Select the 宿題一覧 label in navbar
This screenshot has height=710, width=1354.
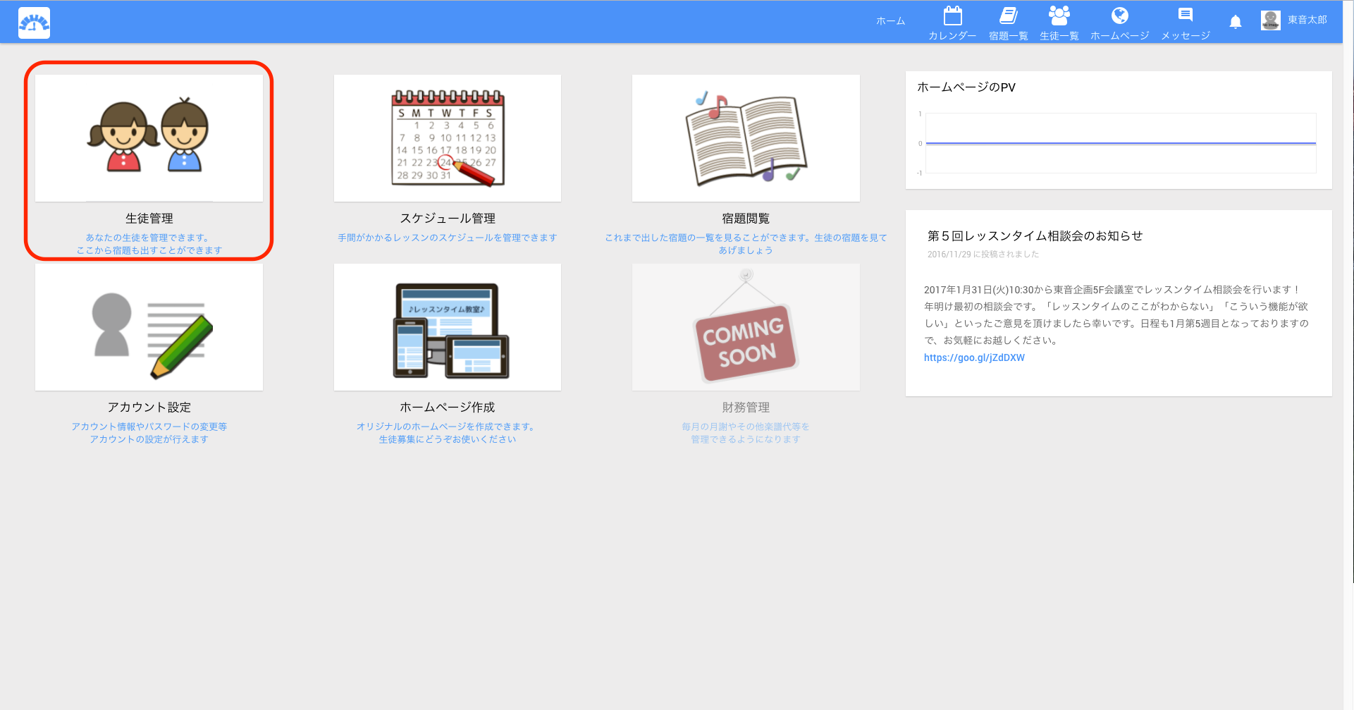click(x=1009, y=36)
